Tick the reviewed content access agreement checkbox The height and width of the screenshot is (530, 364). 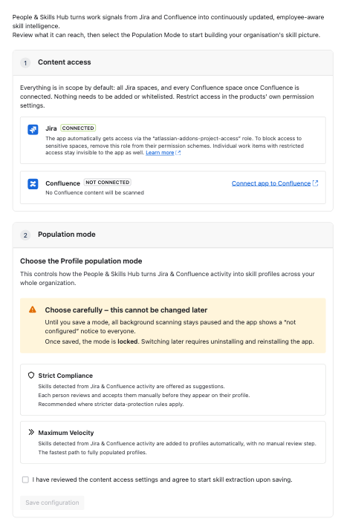tap(25, 480)
